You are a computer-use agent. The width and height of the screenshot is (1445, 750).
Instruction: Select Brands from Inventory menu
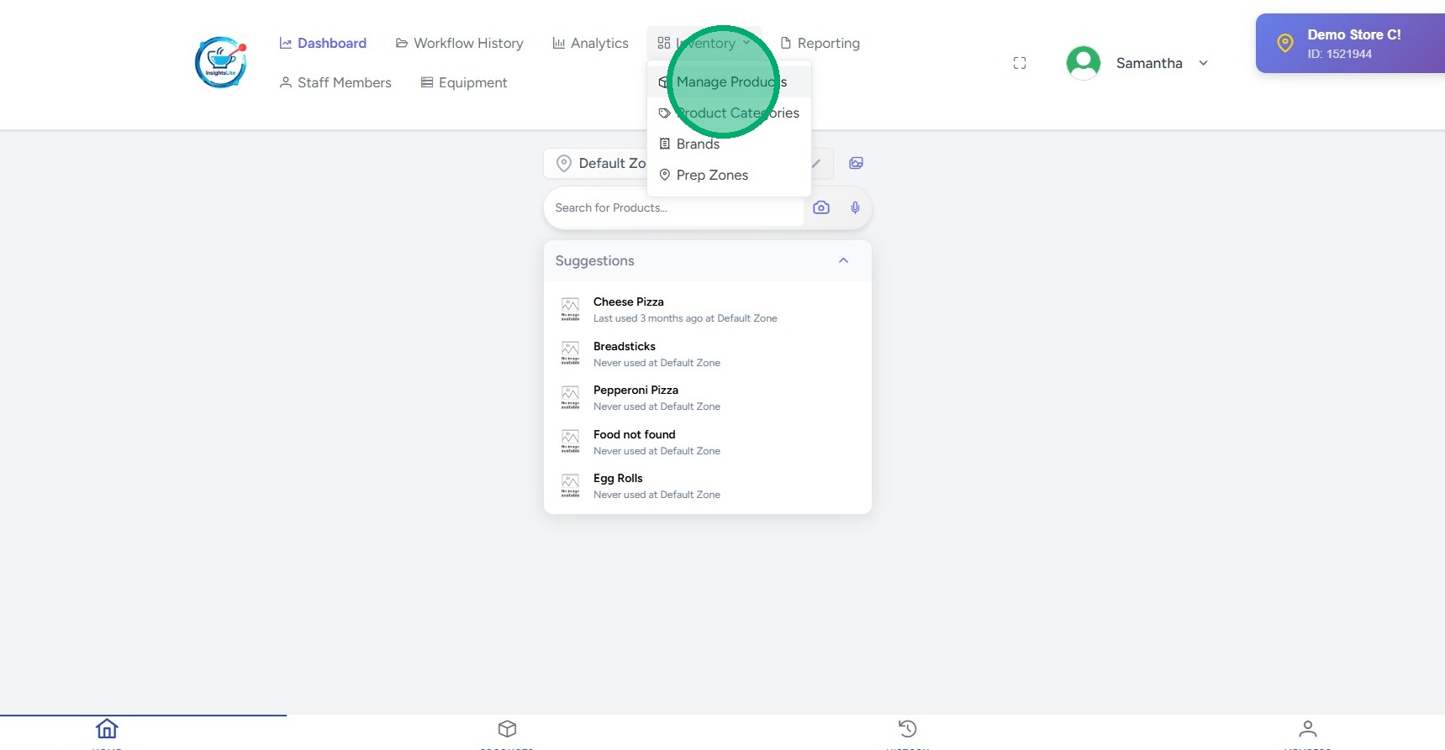[729, 144]
